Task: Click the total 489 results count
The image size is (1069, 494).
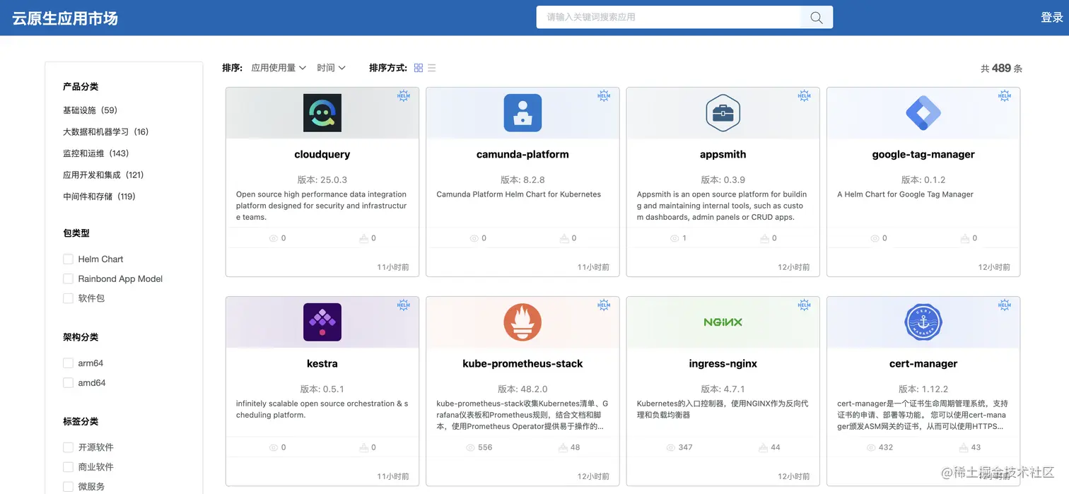Action: [1002, 69]
